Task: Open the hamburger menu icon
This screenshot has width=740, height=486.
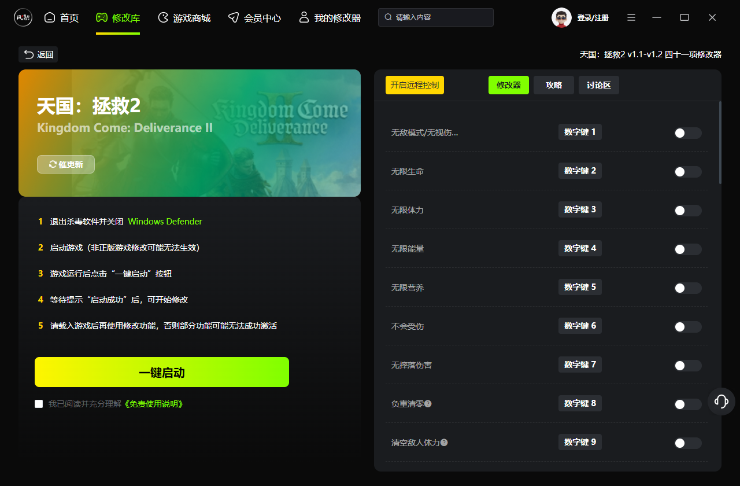Action: [x=631, y=18]
